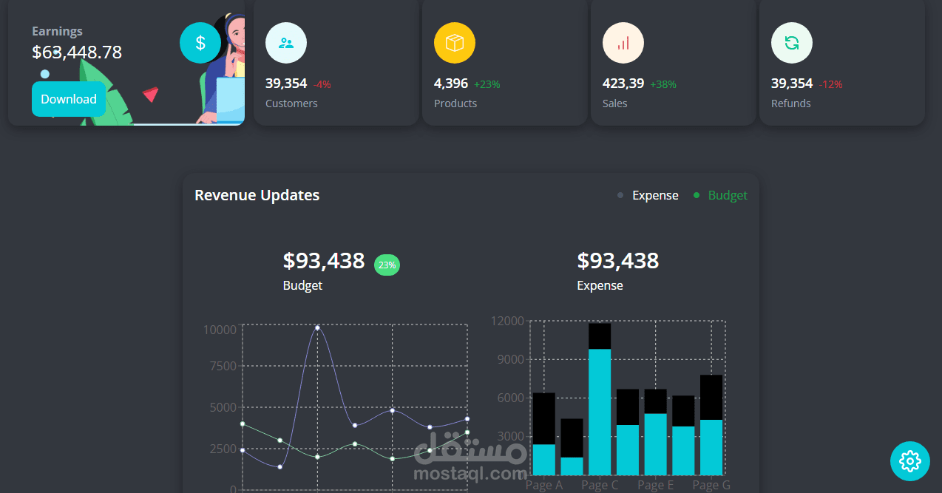Click the Page E axis label
This screenshot has height=493, width=942.
coord(655,485)
